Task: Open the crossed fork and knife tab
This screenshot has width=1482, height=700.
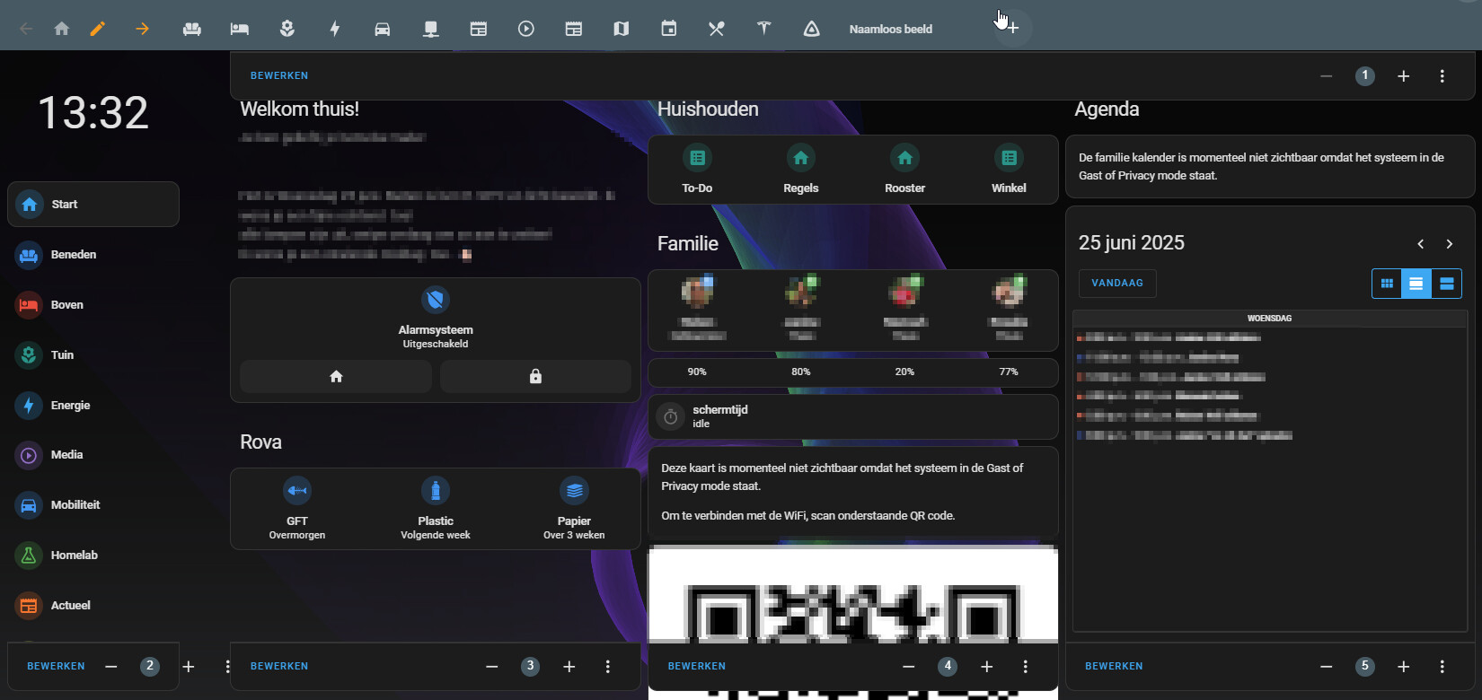Action: 716,29
